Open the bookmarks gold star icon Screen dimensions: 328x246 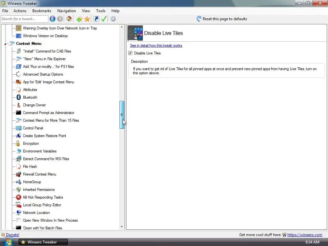(87, 19)
